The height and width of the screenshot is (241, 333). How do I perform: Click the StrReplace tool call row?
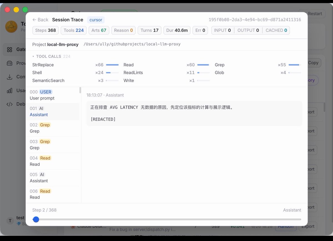coord(75,65)
